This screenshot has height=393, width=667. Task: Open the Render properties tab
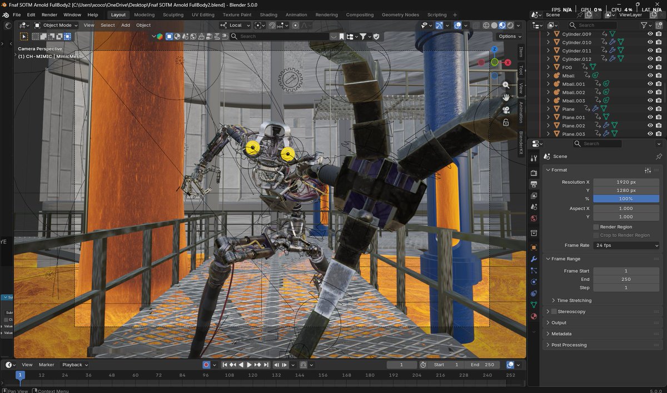pyautogui.click(x=534, y=173)
